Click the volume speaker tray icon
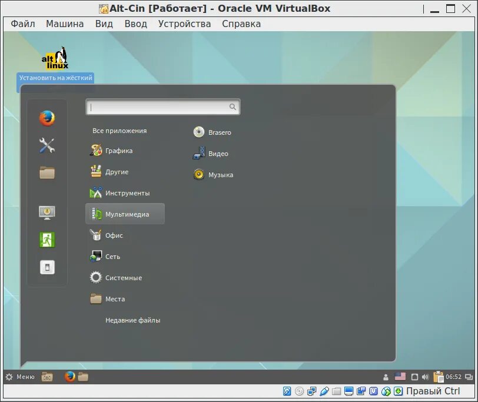 click(425, 377)
